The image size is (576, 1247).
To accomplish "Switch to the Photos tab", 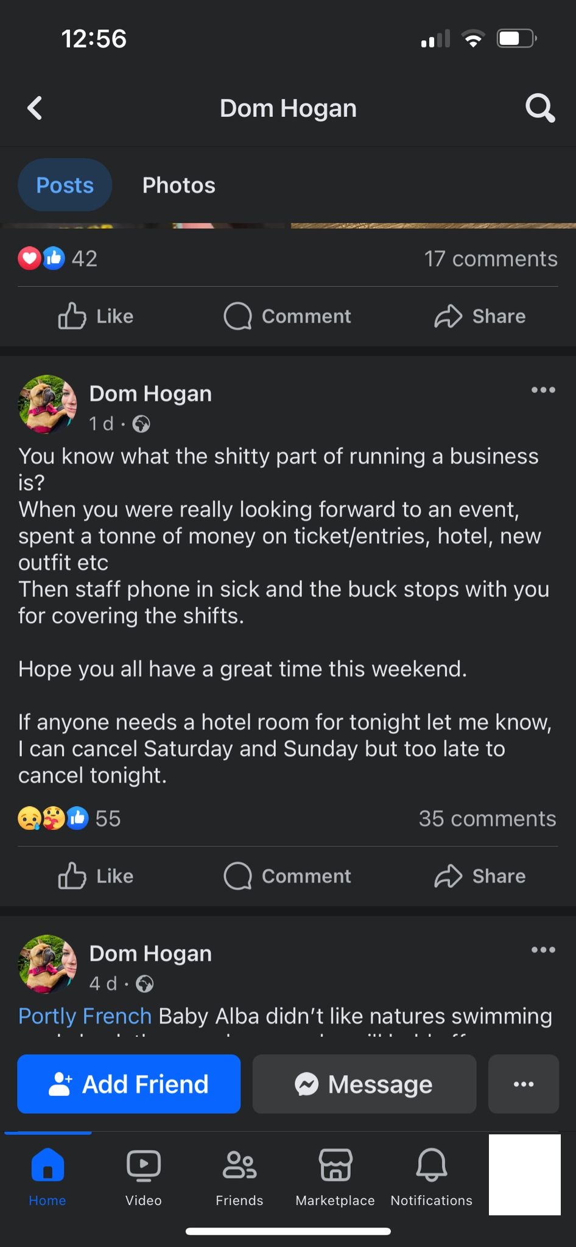I will click(178, 185).
